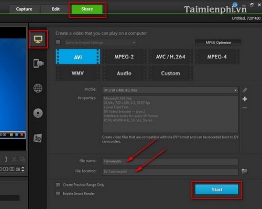262x209 pixels.
Task: Click the Properties text box
Action: tap(170, 114)
